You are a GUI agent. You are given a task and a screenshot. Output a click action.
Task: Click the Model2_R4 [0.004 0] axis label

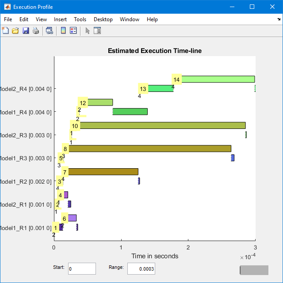(x=26, y=89)
